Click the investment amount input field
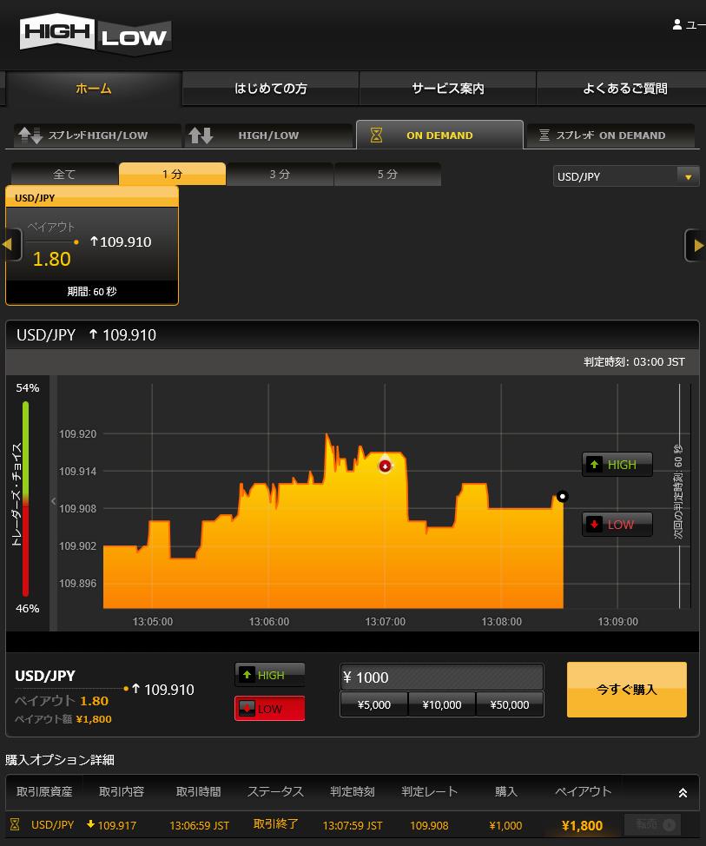The width and height of the screenshot is (706, 846). point(442,677)
